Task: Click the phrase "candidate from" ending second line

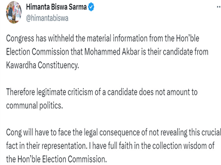Action: tap(185, 52)
